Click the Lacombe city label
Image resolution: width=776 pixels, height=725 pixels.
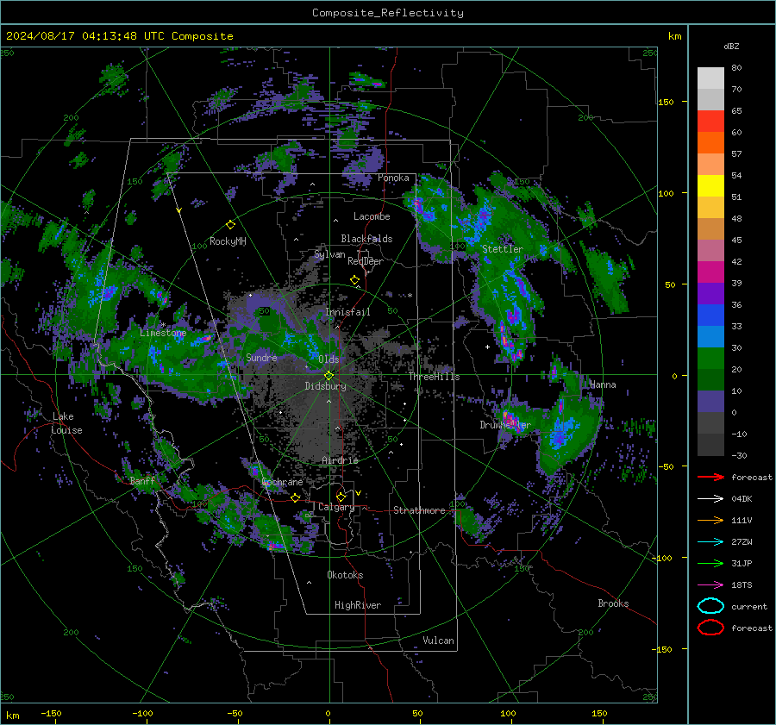[x=372, y=216]
